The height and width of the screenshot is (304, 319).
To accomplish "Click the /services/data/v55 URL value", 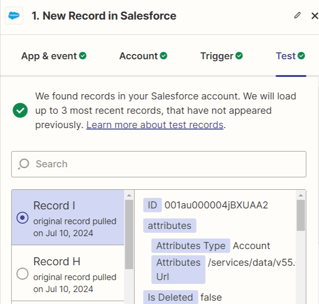I will click(252, 262).
